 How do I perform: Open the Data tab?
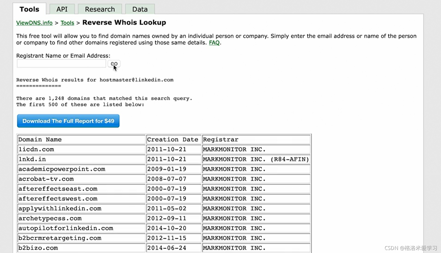tap(140, 9)
